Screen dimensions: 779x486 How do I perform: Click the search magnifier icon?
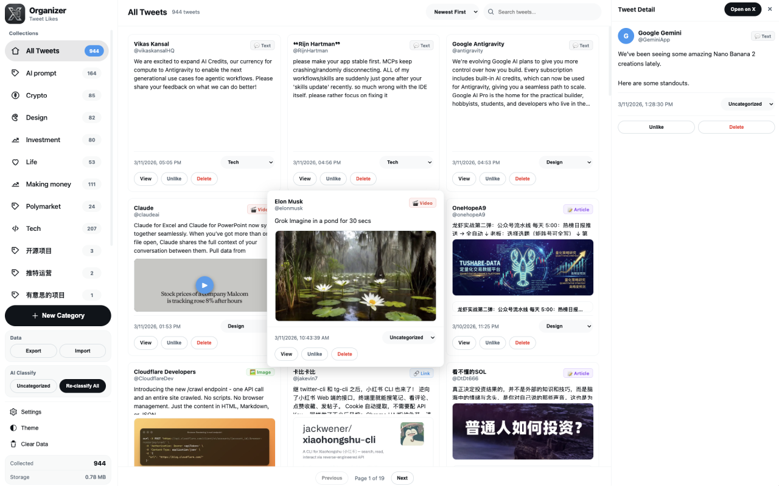(491, 12)
